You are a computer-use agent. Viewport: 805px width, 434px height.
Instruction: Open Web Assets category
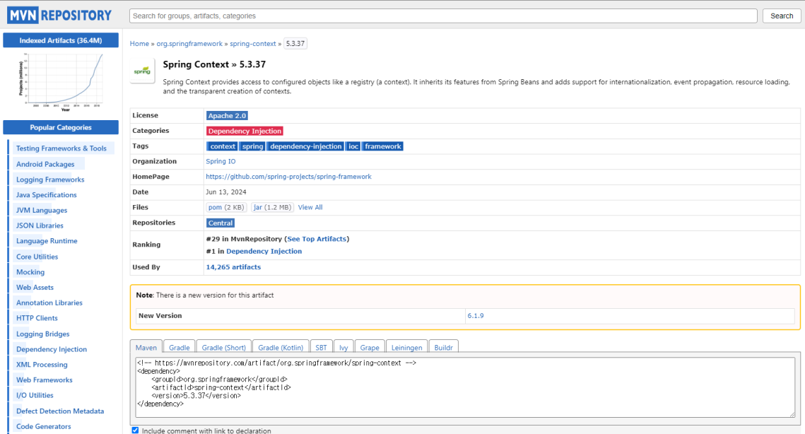coord(35,288)
